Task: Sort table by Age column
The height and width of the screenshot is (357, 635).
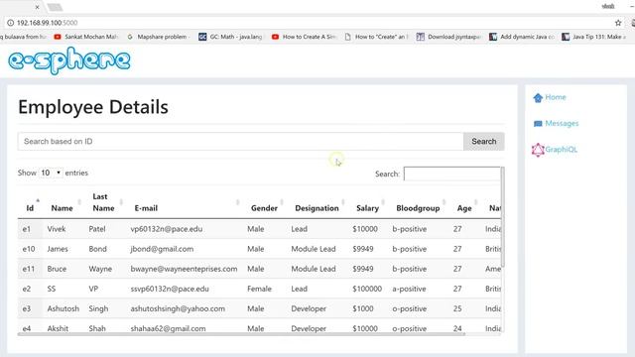Action: click(x=464, y=208)
